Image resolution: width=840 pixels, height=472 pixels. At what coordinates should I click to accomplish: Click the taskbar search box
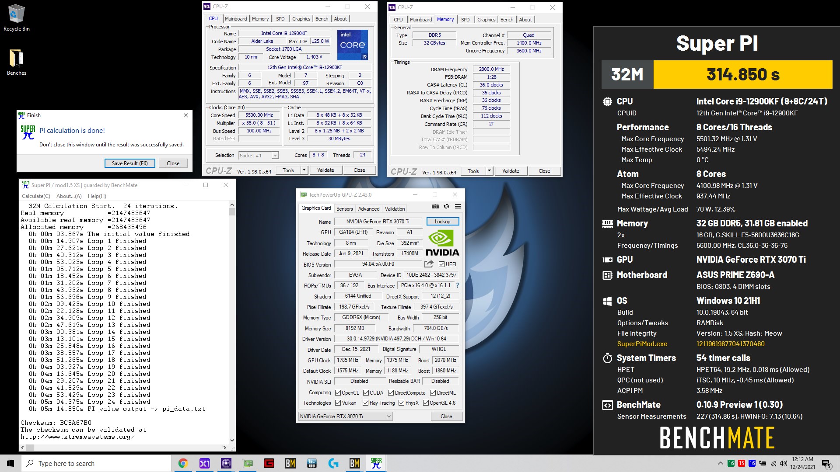[x=96, y=463]
